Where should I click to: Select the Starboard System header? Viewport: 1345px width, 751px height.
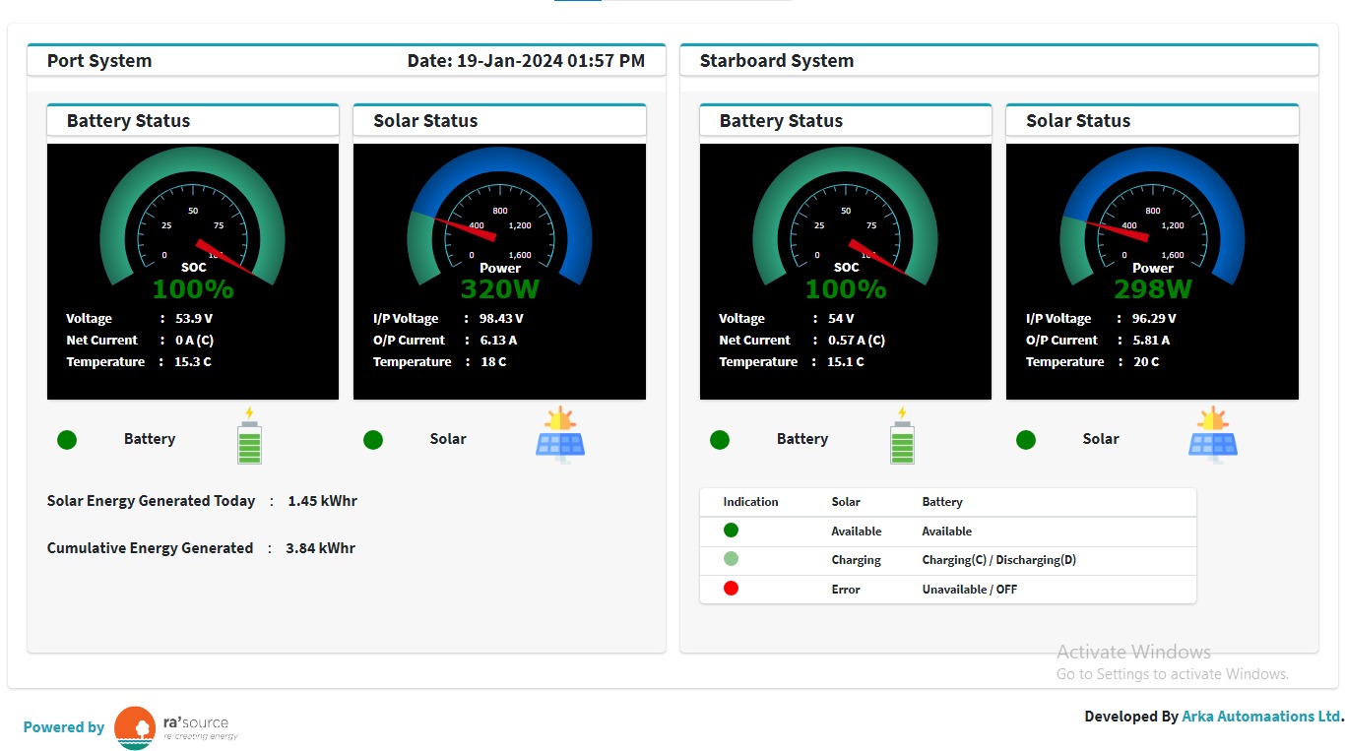[x=776, y=61]
